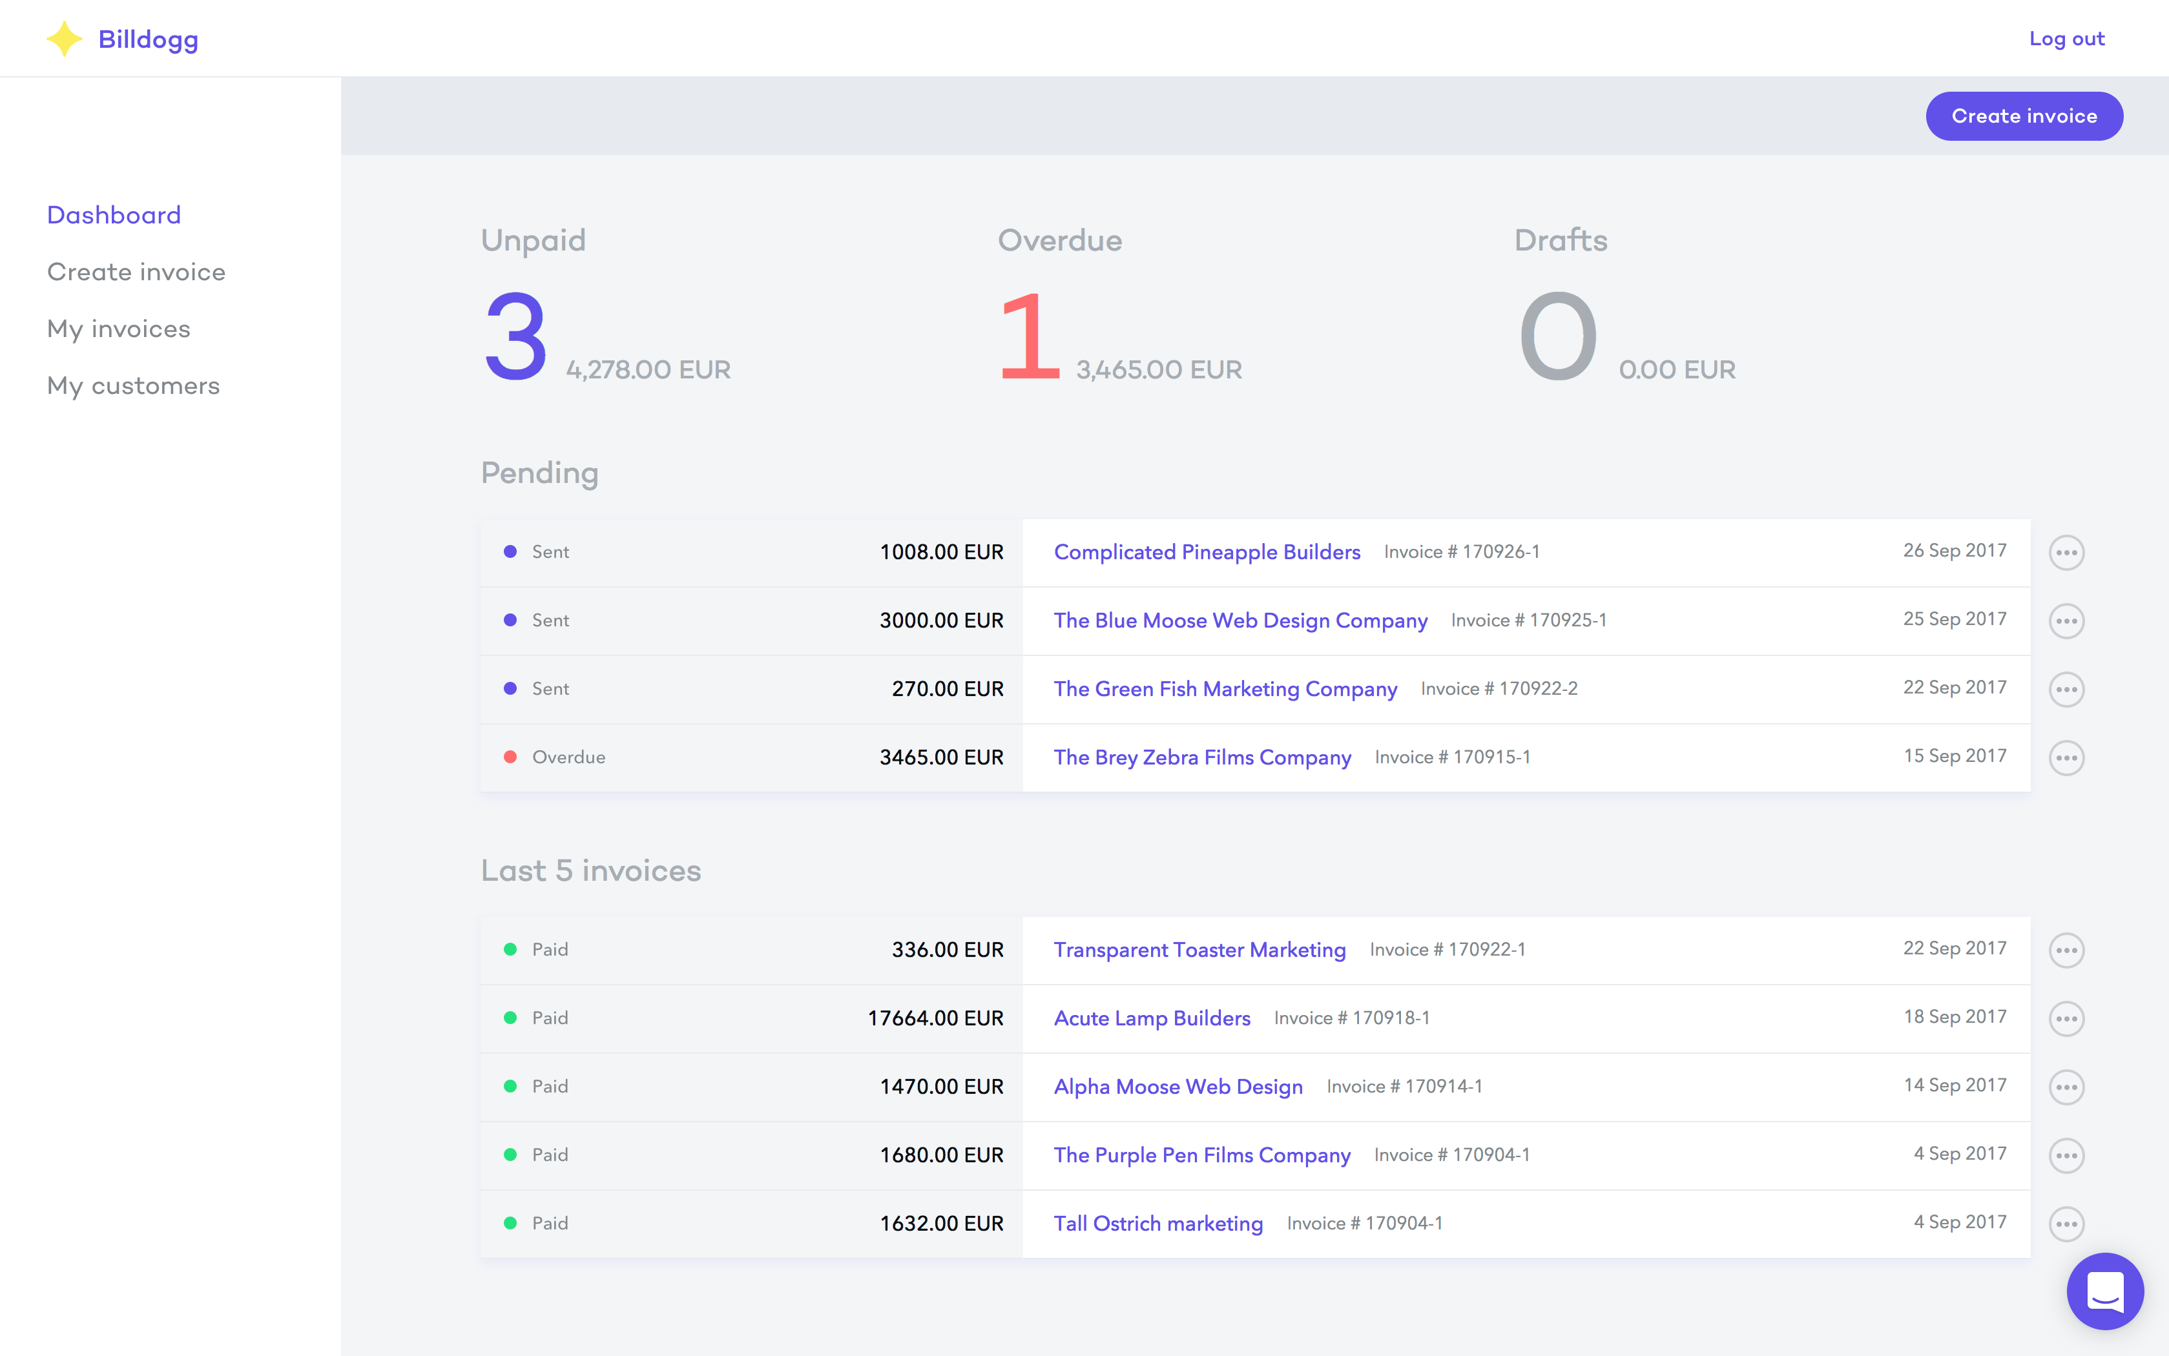The image size is (2169, 1356).
Task: Open options menu for Transparent Toaster Marketing invoice
Action: [2066, 950]
